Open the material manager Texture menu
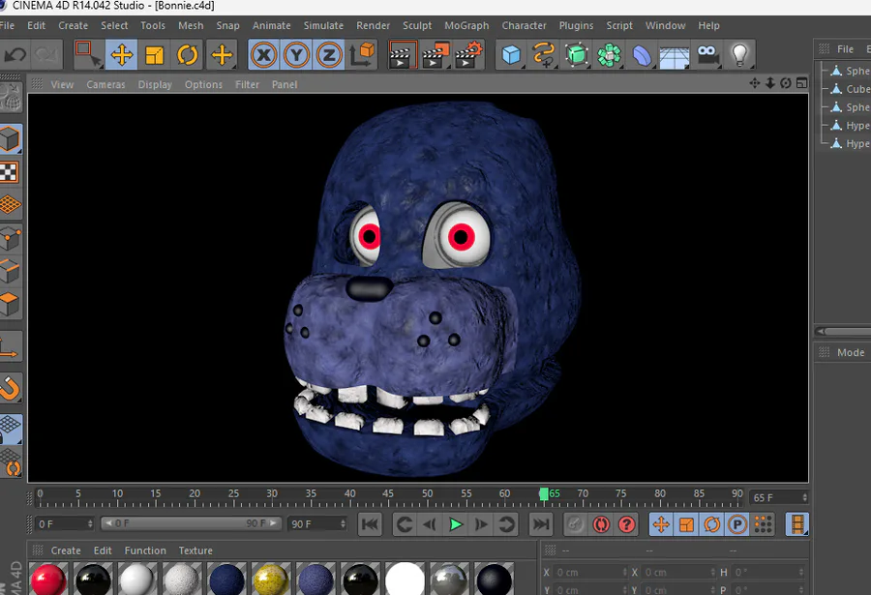This screenshot has width=871, height=595. 195,550
